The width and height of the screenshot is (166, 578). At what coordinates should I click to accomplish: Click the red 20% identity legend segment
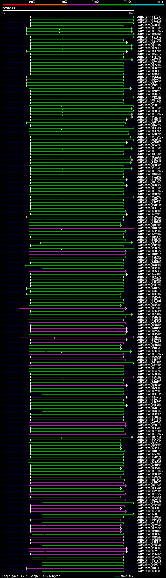tap(18, 5)
